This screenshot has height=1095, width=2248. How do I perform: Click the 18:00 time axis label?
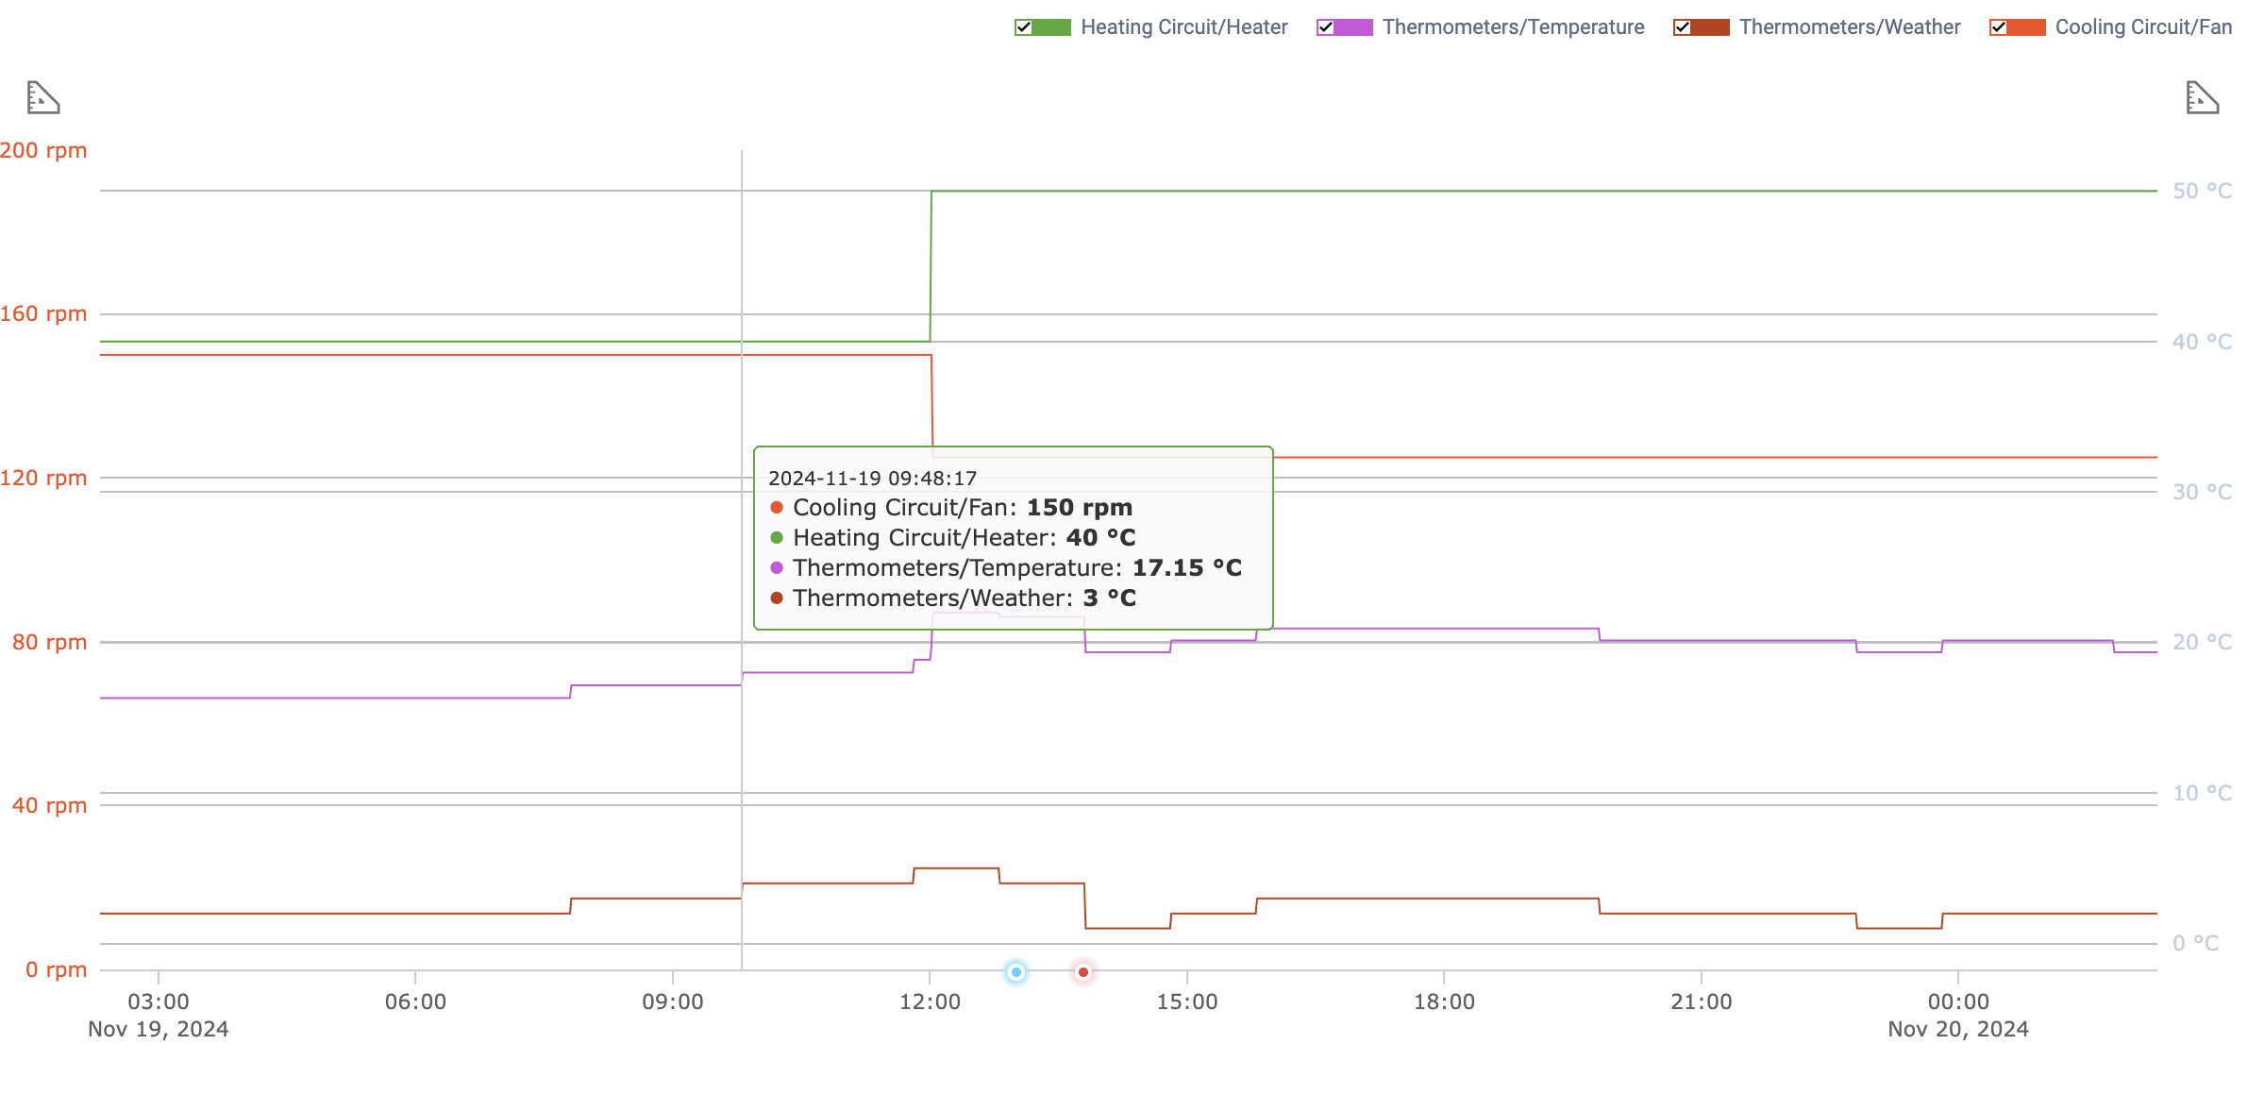(x=1444, y=1002)
